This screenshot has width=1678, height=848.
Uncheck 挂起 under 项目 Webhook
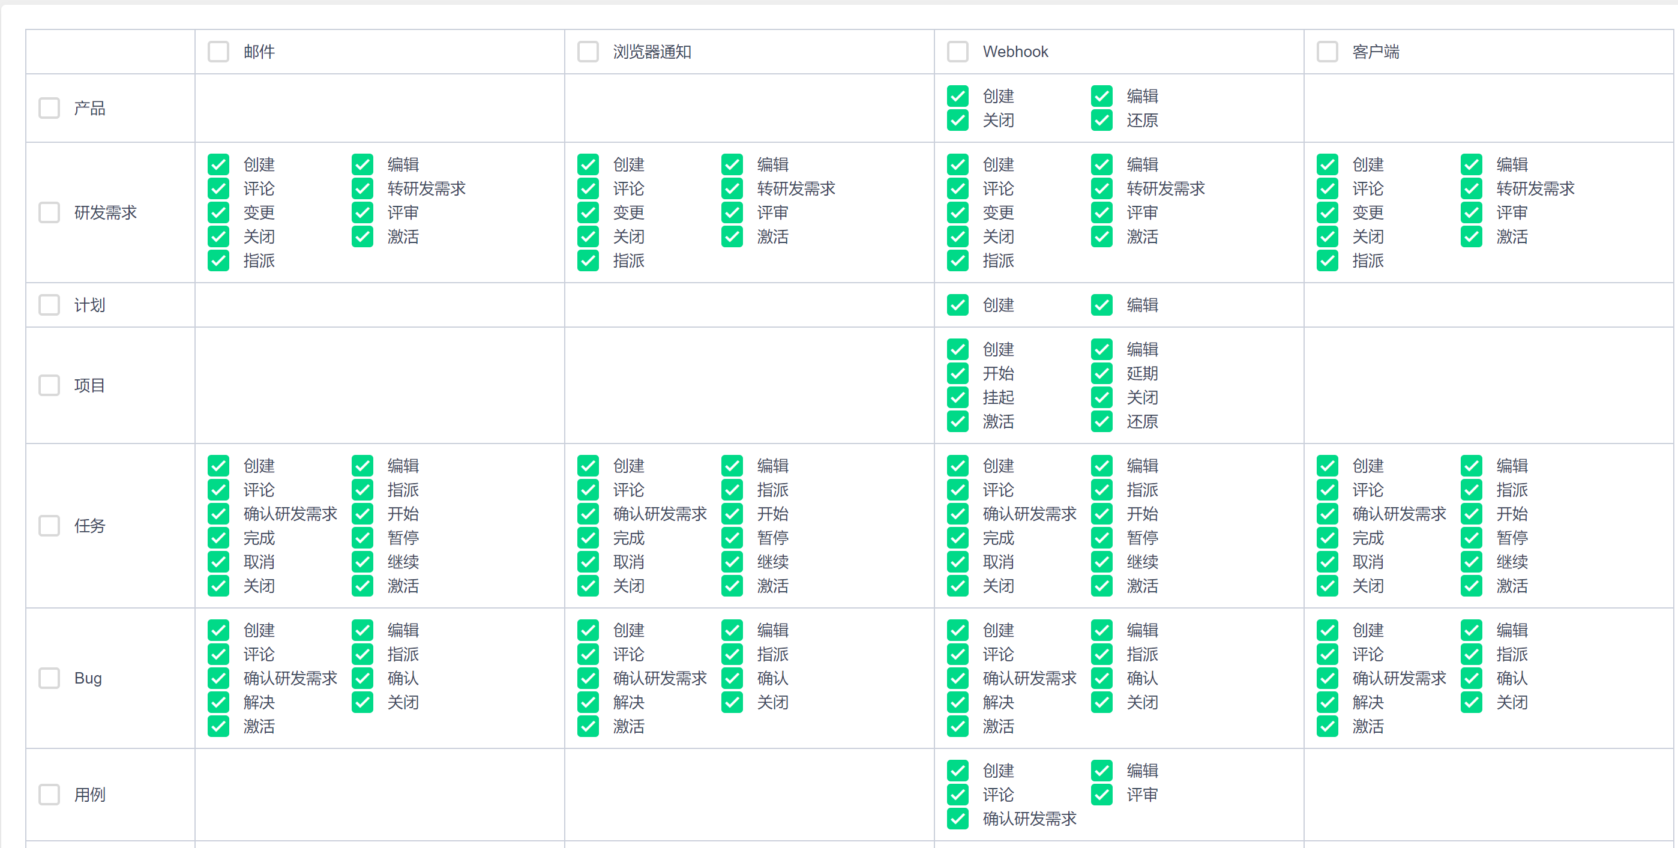point(958,397)
